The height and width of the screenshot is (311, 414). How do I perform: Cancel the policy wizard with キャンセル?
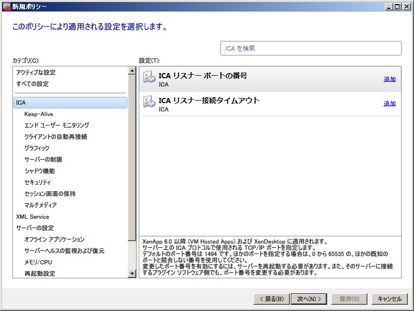(x=390, y=299)
